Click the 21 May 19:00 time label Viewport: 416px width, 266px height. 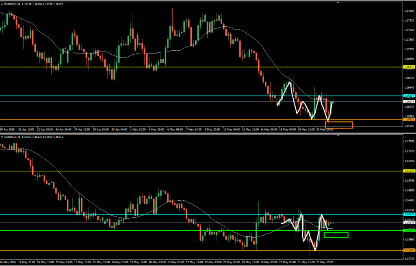[x=325, y=262]
